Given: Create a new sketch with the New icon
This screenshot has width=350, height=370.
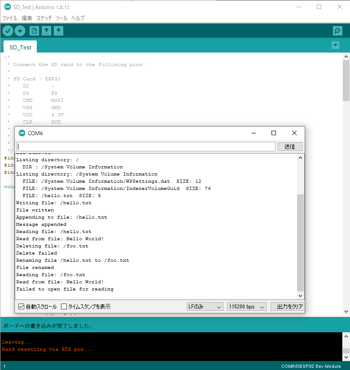Looking at the screenshot, I should (34, 31).
